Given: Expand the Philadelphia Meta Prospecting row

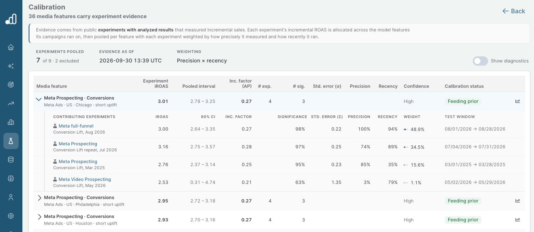Looking at the screenshot, I should pyautogui.click(x=39, y=198).
